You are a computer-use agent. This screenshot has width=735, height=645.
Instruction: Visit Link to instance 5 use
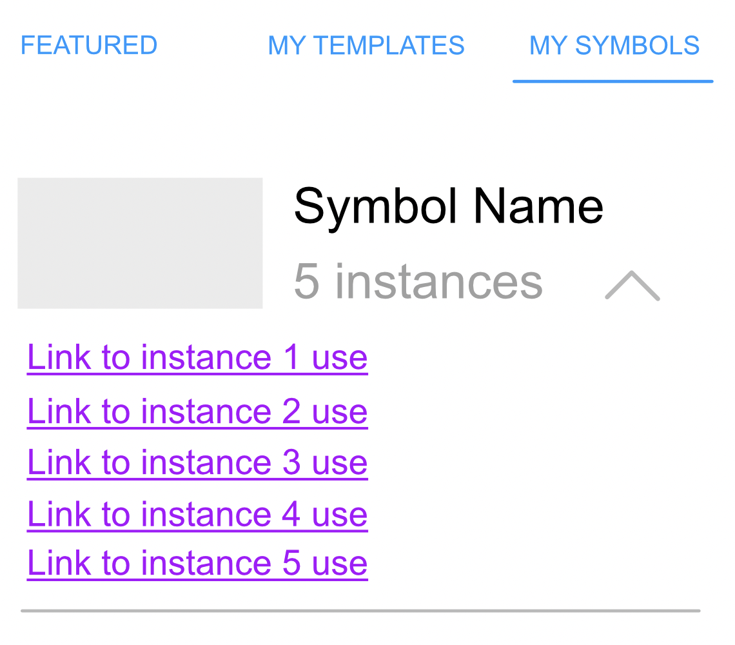[x=197, y=563]
